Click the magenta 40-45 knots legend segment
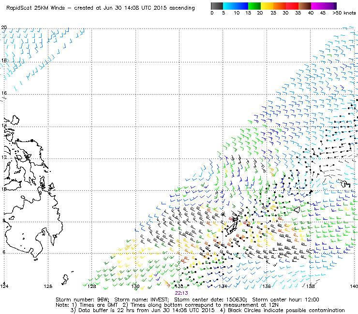 coord(317,6)
